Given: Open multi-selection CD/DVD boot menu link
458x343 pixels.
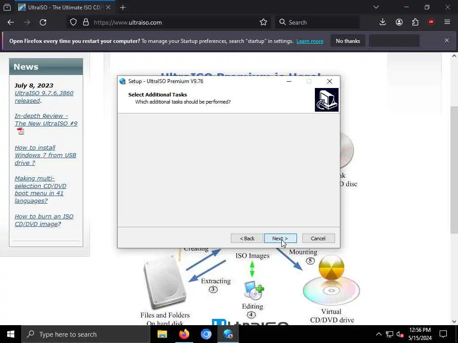Looking at the screenshot, I should [40, 189].
